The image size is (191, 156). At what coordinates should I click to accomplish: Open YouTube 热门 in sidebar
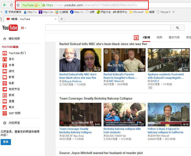[x=14, y=53]
